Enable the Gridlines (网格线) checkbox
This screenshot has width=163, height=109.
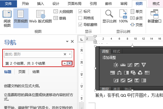(x=80, y=18)
